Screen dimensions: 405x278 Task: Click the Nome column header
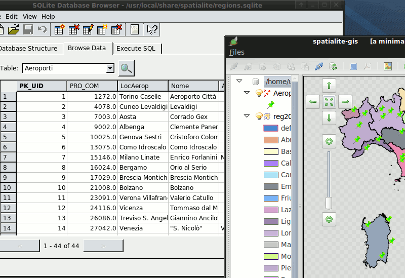(x=193, y=86)
